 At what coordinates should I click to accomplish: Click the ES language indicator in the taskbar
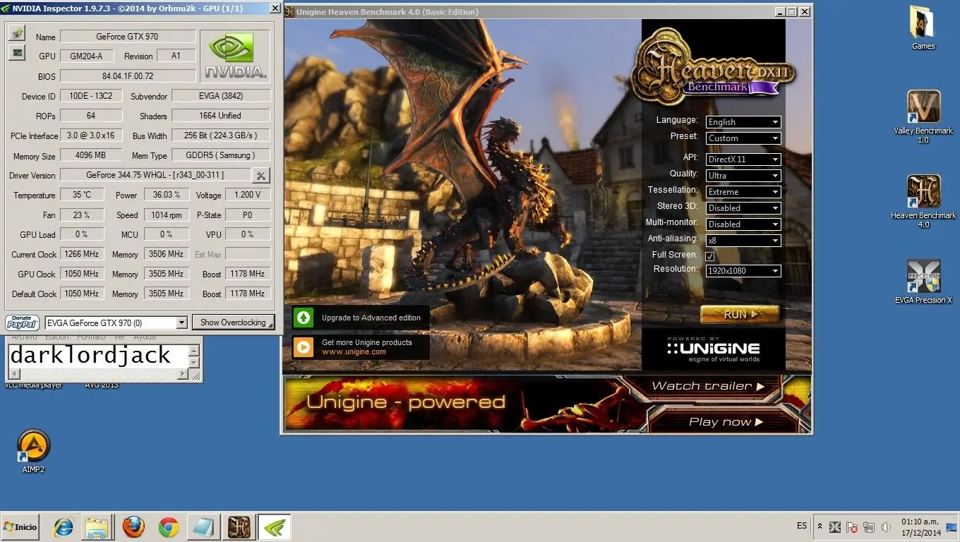pyautogui.click(x=802, y=526)
